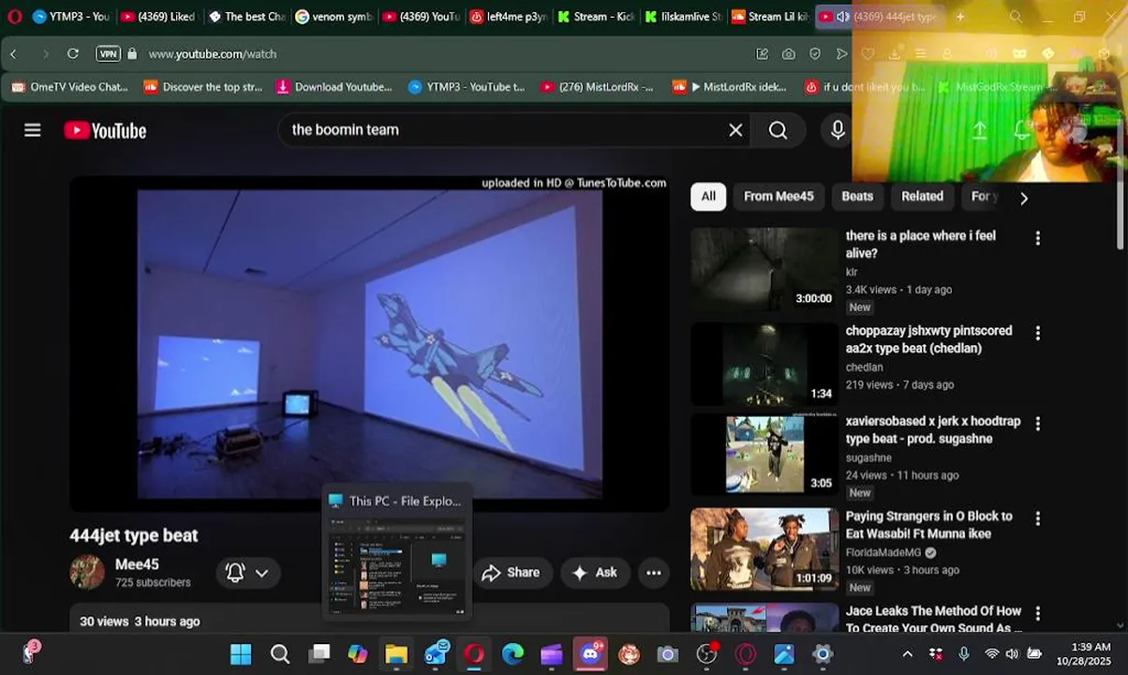
Task: Switch to 'venom symb' browser tab
Action: 334,17
